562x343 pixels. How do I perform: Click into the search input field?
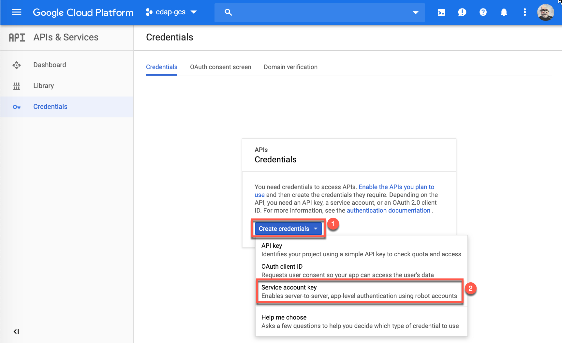pos(319,12)
